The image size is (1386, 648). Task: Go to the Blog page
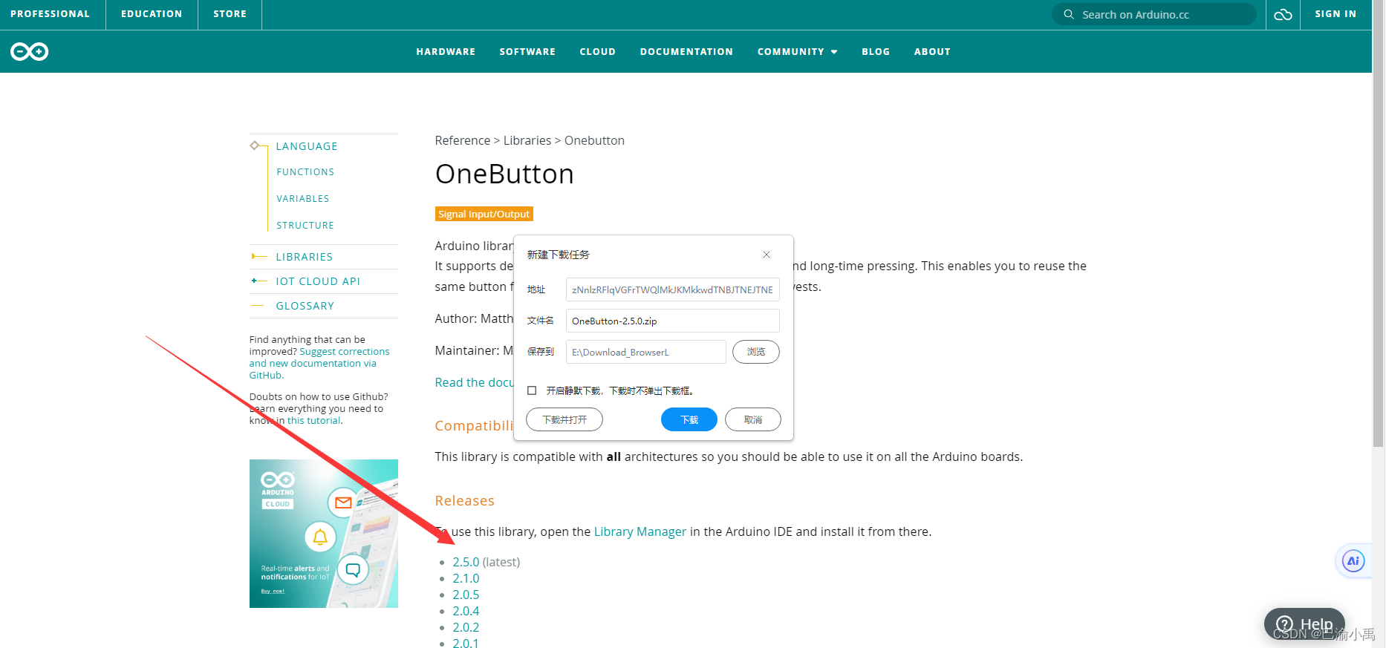(876, 52)
